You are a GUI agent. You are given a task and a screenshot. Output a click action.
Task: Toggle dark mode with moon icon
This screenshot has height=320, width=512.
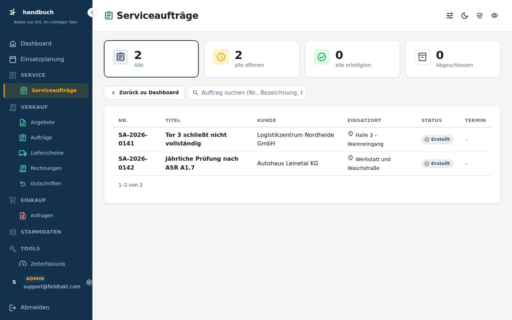[x=465, y=16]
